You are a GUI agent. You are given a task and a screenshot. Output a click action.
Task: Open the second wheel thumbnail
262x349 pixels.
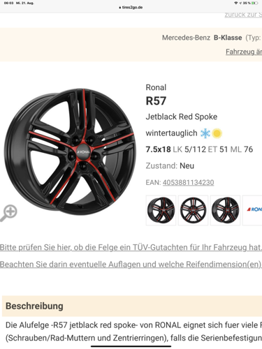[x=193, y=210]
